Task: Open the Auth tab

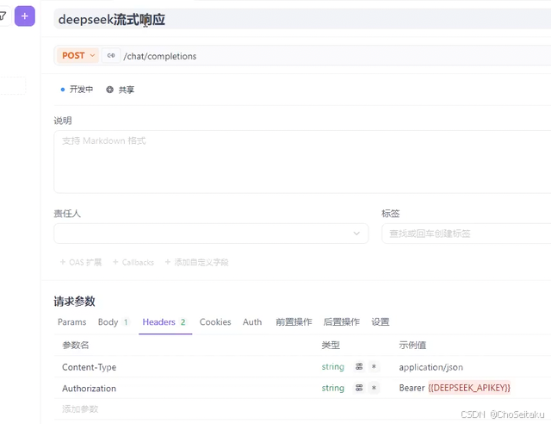Action: pos(252,322)
